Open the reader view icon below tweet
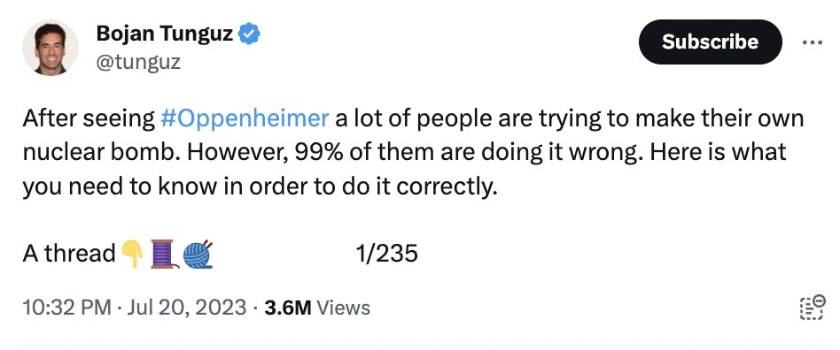The height and width of the screenshot is (350, 840). 812,308
